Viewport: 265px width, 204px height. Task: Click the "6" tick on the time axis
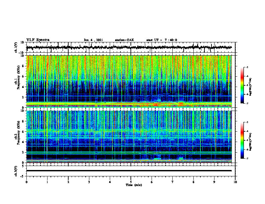[x=152, y=182]
